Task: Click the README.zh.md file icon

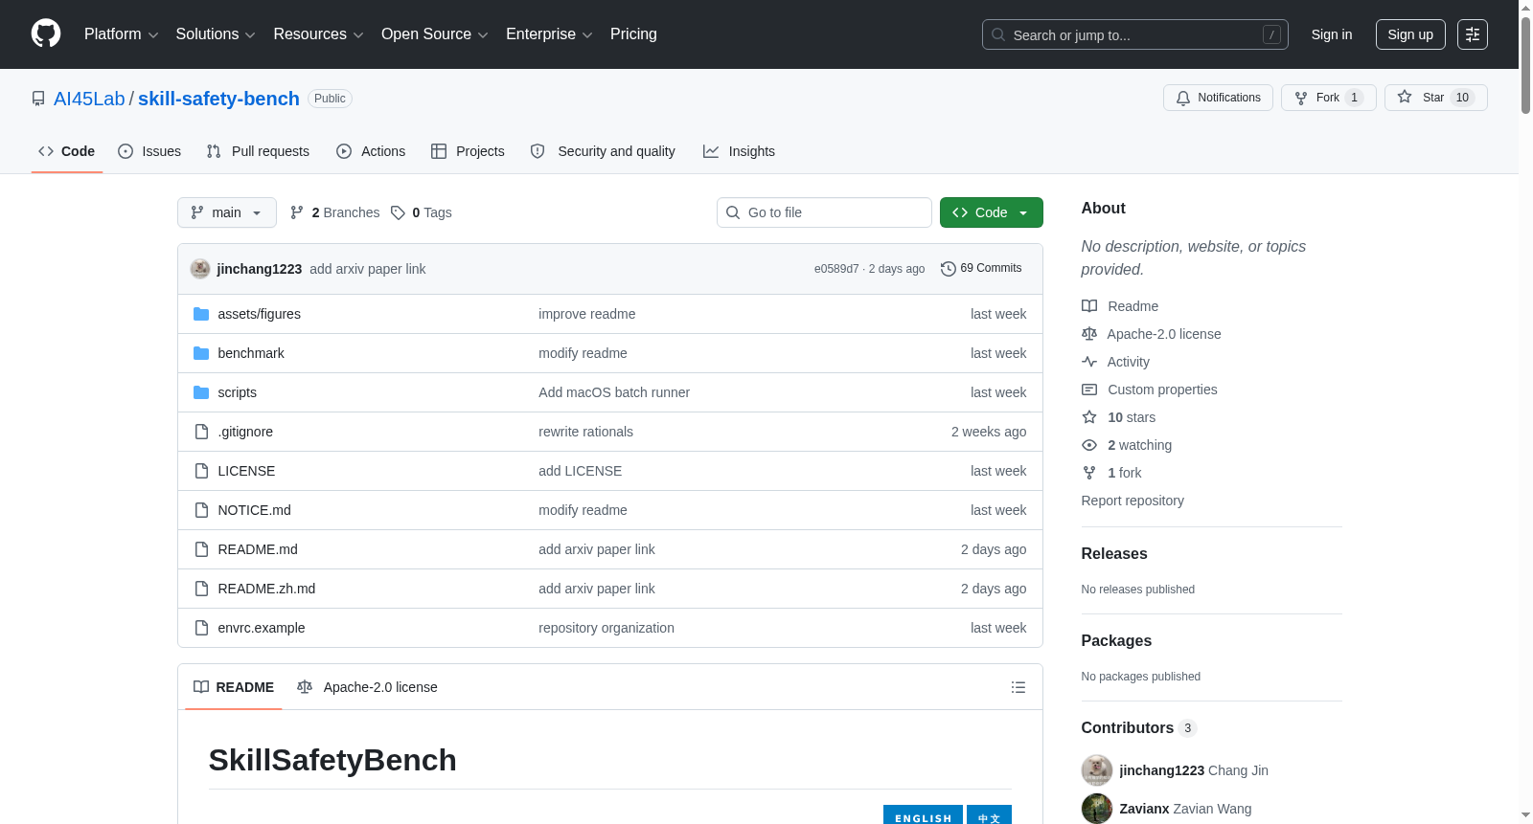Action: [201, 589]
